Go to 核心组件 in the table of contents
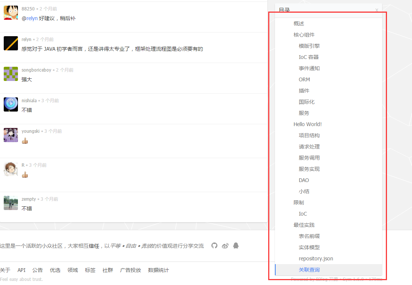Screen dimensions: 412x285 304,35
